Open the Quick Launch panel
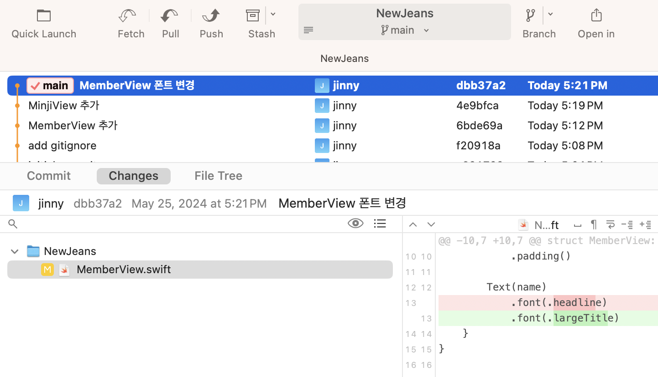This screenshot has width=658, height=377. point(44,24)
